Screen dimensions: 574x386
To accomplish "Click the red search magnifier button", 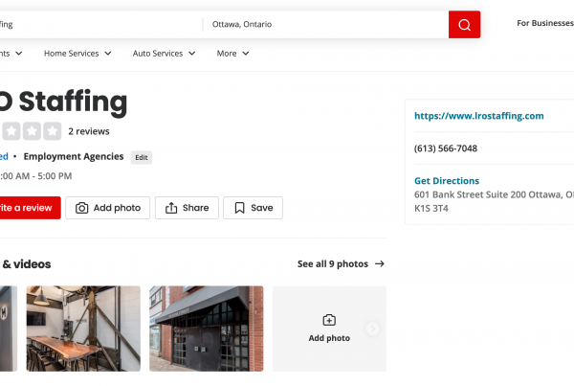I will click(464, 24).
